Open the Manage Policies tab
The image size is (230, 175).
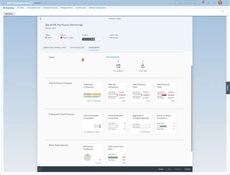click(66, 8)
